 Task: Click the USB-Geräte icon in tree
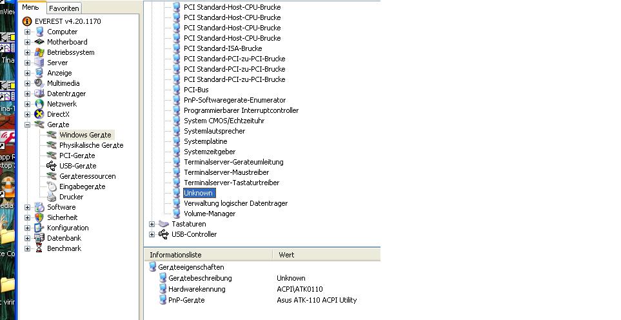[52, 166]
